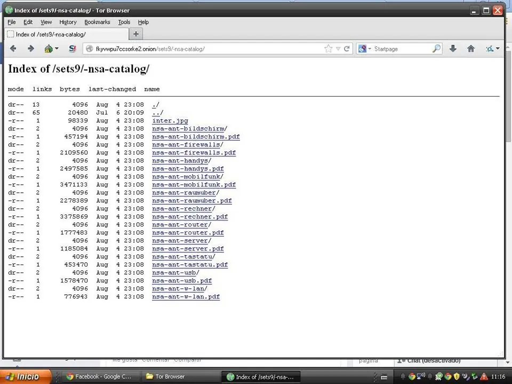The height and width of the screenshot is (384, 512).
Task: Open the Edit menu
Action: coord(28,22)
